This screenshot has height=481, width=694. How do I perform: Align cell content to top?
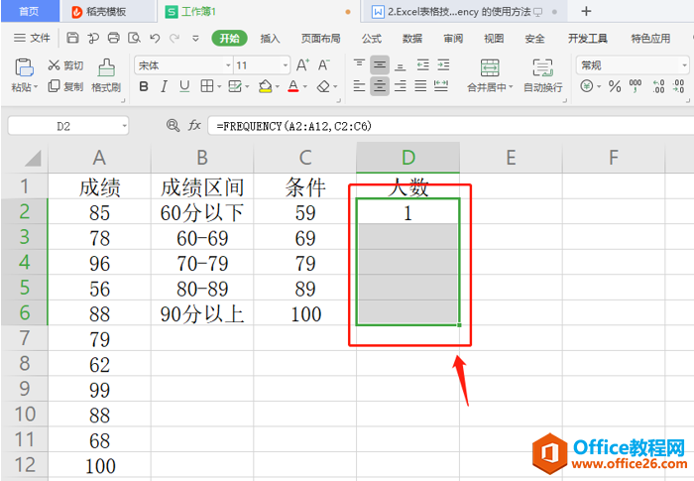pos(359,64)
